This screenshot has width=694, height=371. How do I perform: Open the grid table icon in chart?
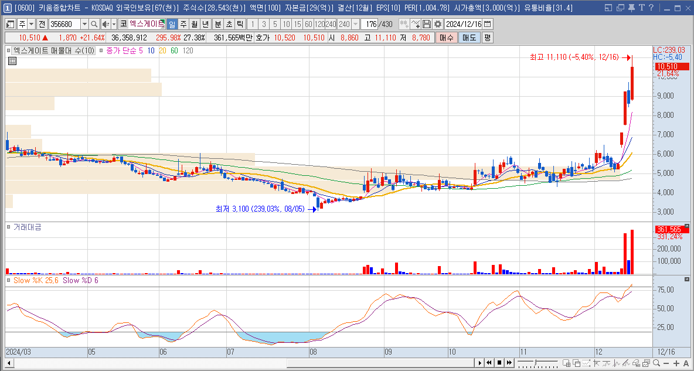pos(12,61)
